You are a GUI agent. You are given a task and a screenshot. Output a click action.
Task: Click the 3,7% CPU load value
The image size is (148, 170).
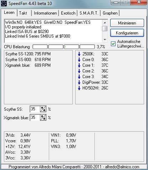pos(101,47)
